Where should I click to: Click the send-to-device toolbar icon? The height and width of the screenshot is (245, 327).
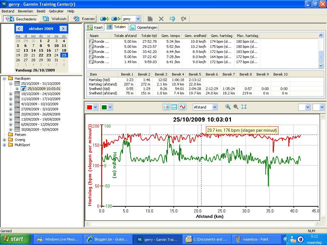pyautogui.click(x=105, y=19)
